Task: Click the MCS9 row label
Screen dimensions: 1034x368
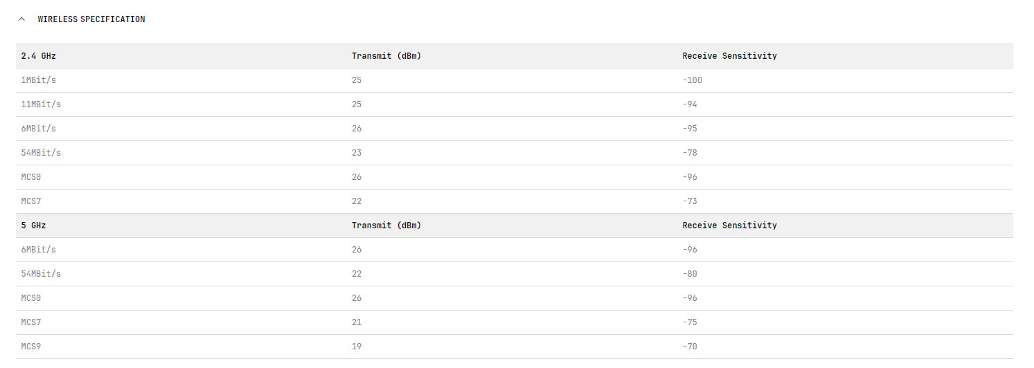Action: 31,347
